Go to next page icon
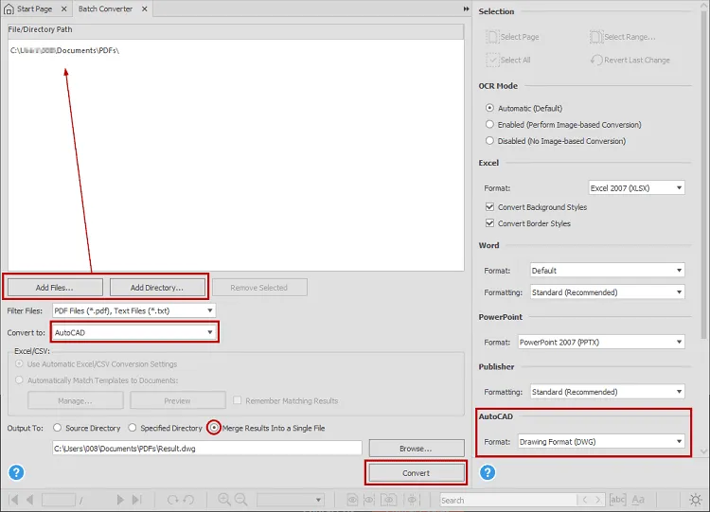710x512 pixels. click(x=120, y=500)
